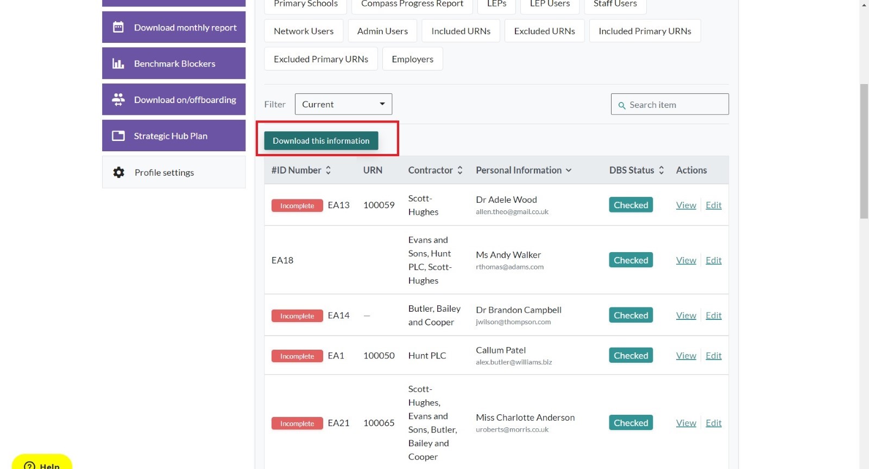Edit the Dr Brandon Campbell record
This screenshot has height=469, width=869.
coord(714,316)
